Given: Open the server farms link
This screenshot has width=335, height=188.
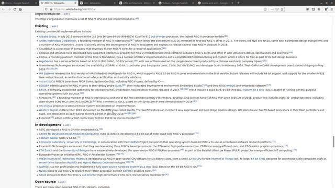Looking at the screenshot, I should (x=47, y=162).
